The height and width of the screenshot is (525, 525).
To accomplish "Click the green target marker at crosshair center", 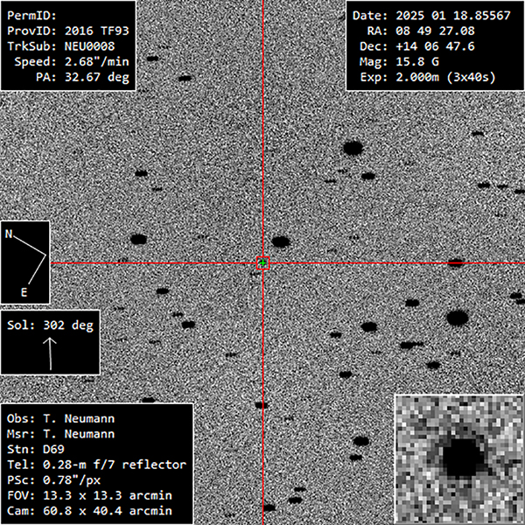I will point(262,262).
